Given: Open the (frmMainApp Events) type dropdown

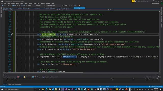Looking at the screenshot, I should [81, 10].
